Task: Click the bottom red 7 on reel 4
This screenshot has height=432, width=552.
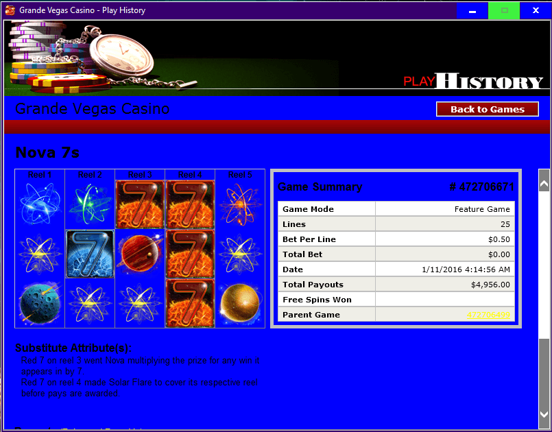Action: click(x=190, y=304)
